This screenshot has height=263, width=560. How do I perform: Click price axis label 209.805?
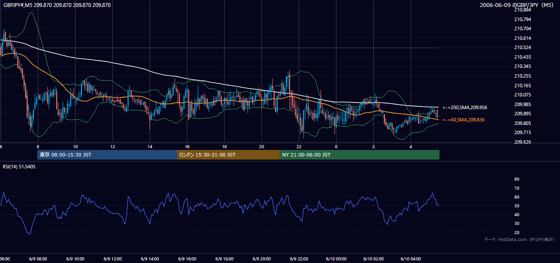pyautogui.click(x=522, y=123)
